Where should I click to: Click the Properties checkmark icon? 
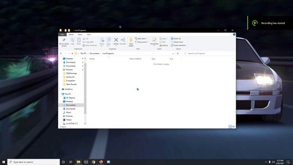[x=154, y=40]
